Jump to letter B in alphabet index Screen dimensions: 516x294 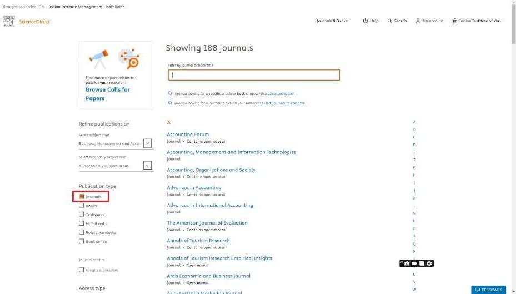click(x=414, y=129)
